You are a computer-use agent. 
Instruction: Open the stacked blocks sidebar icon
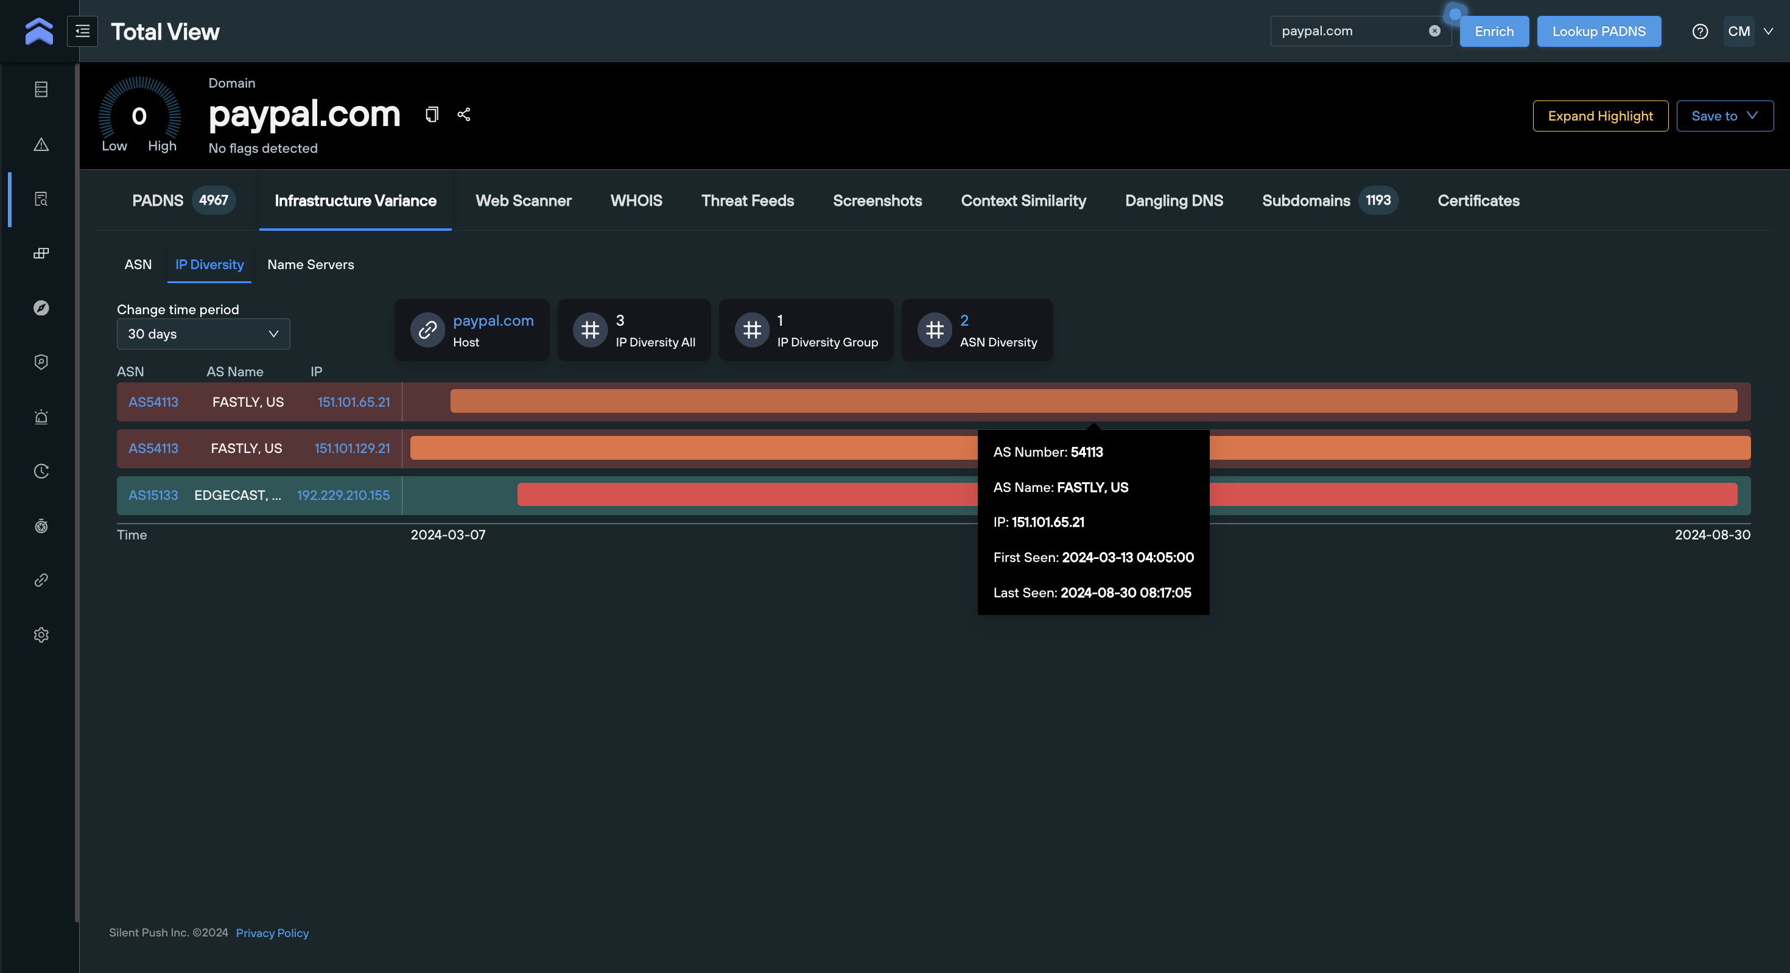[x=41, y=253]
